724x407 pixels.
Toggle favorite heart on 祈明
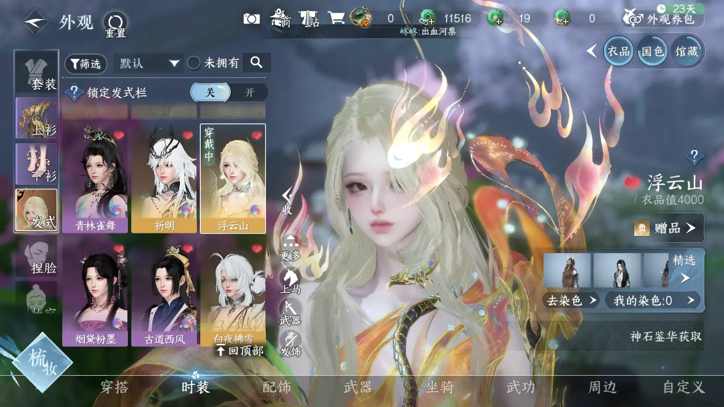pyautogui.click(x=188, y=136)
